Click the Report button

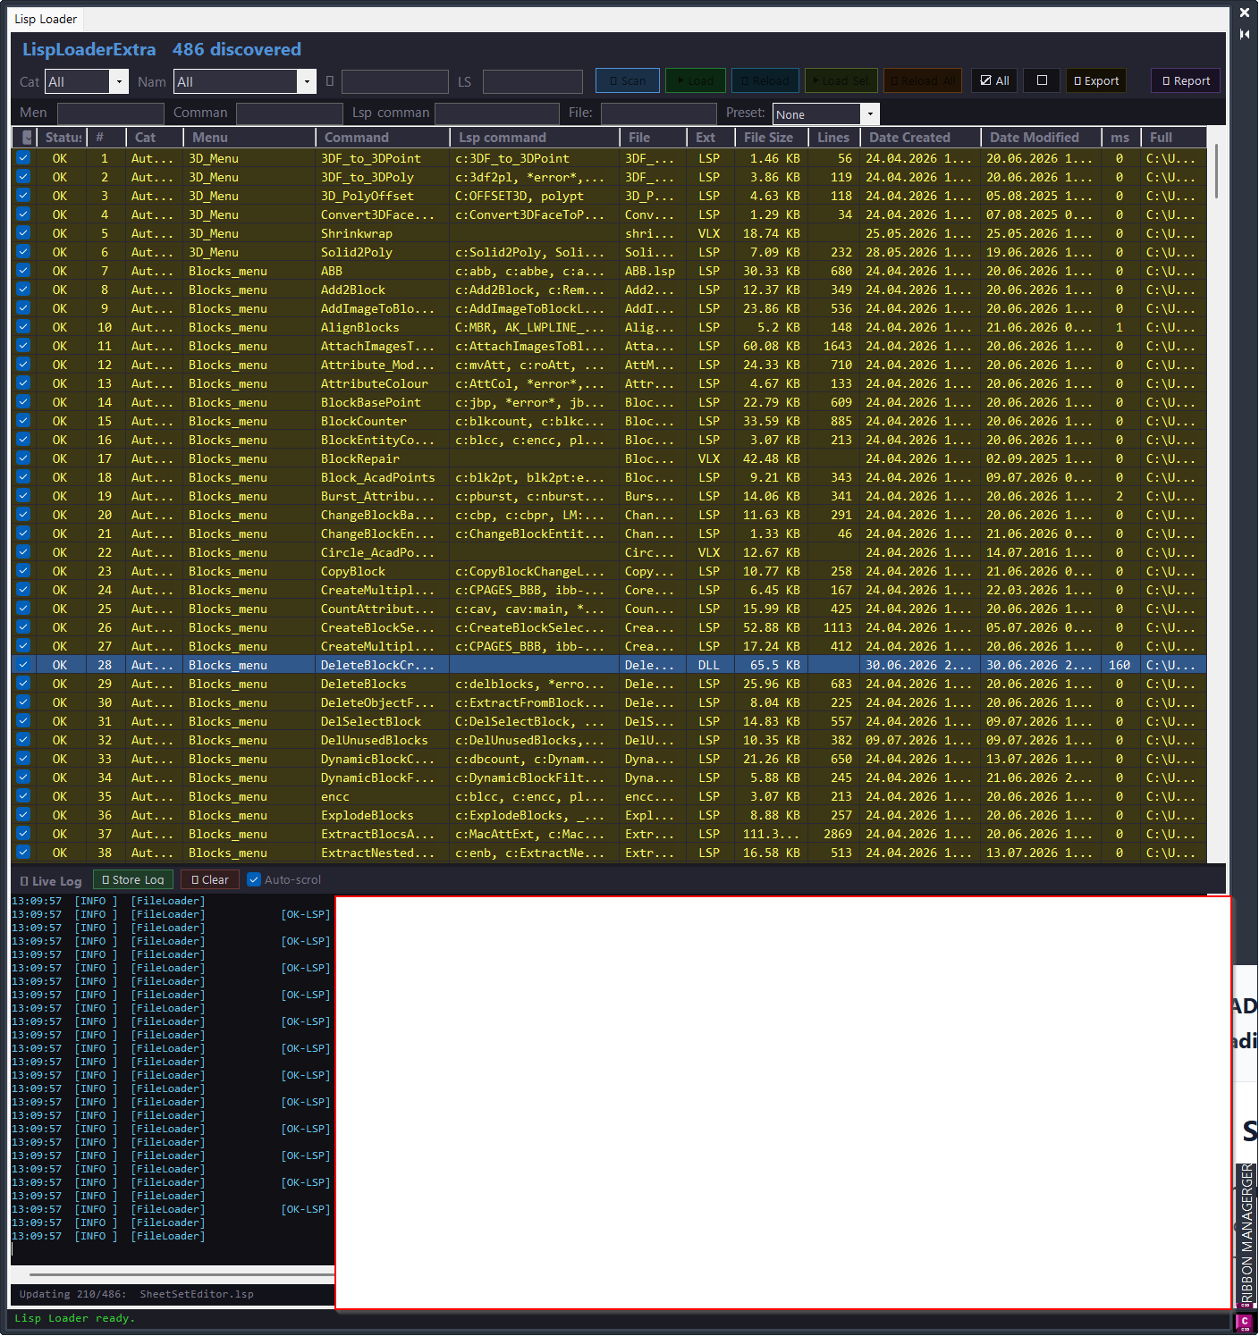1186,80
